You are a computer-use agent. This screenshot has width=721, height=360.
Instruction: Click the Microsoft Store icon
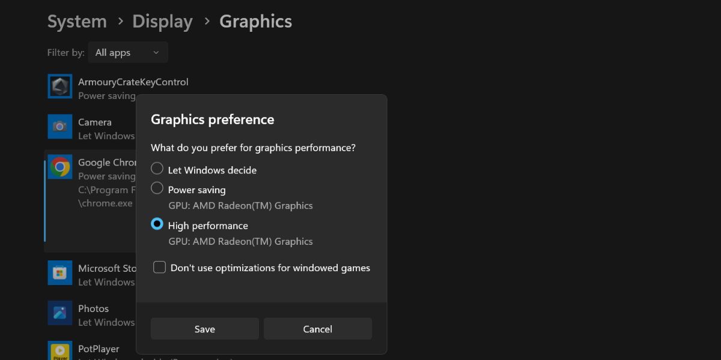click(x=59, y=272)
